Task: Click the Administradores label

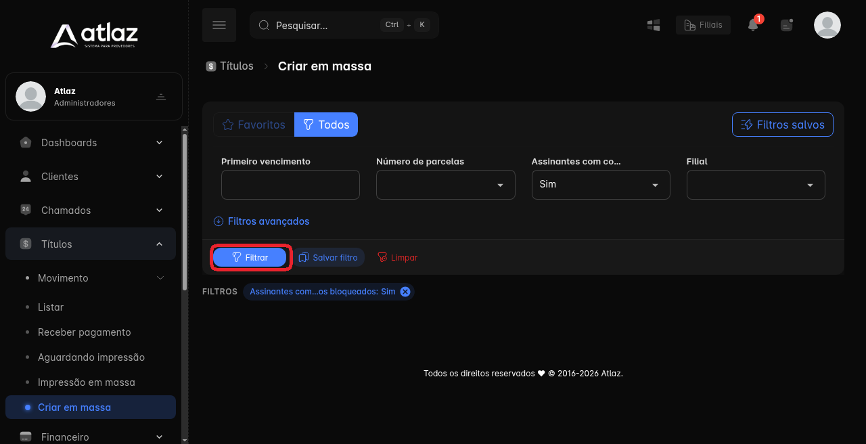Action: pos(85,103)
